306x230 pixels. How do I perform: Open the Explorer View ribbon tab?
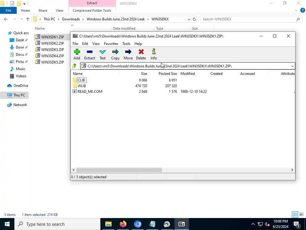point(59,10)
